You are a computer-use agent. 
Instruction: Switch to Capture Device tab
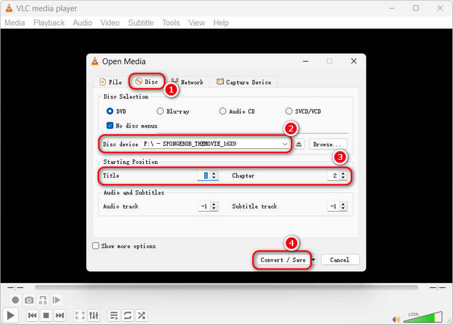(244, 82)
